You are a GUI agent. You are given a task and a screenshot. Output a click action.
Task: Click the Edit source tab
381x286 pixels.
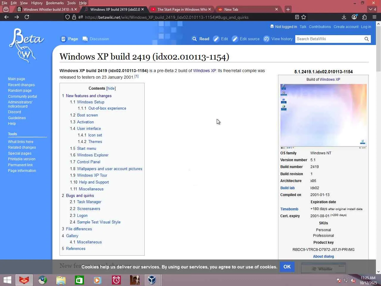click(246, 39)
